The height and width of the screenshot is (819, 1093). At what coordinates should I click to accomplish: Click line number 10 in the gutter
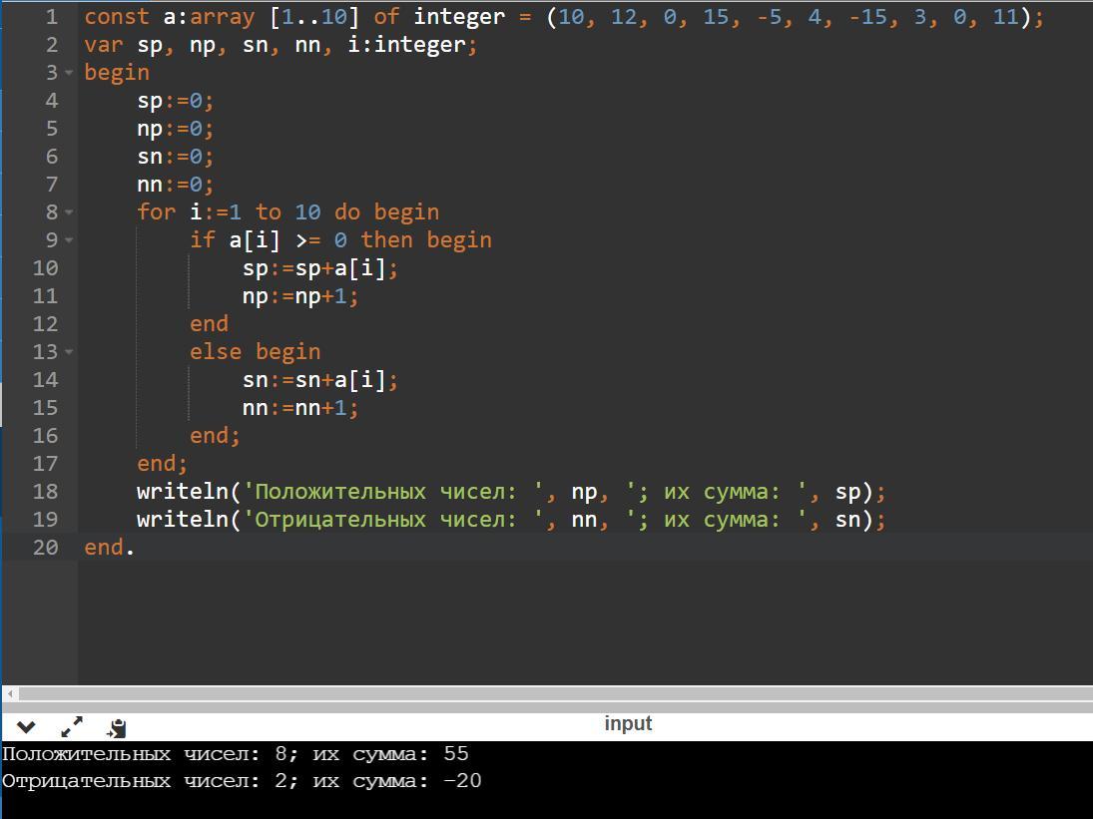point(45,268)
